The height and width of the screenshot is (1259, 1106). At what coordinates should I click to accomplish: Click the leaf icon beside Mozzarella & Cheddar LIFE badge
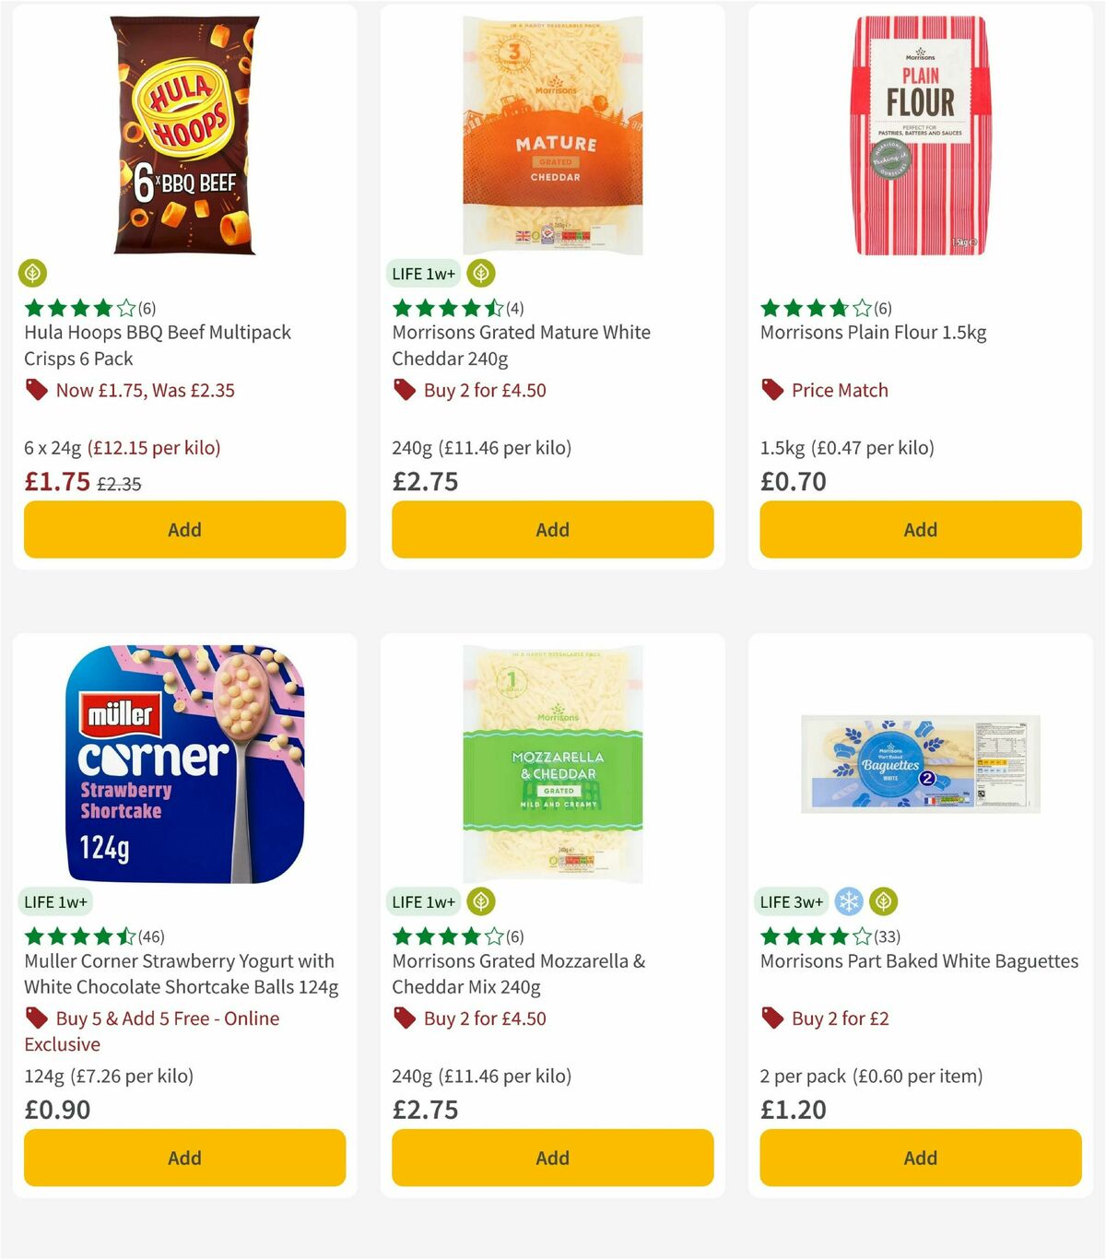(480, 901)
